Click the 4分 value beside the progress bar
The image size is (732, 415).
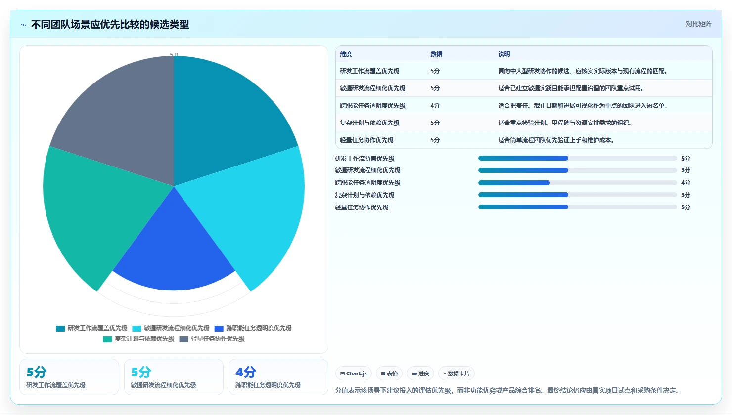pyautogui.click(x=686, y=183)
